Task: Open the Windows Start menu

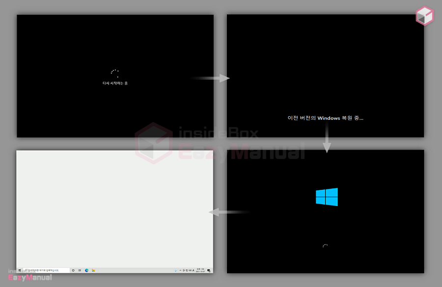Action: pos(20,270)
